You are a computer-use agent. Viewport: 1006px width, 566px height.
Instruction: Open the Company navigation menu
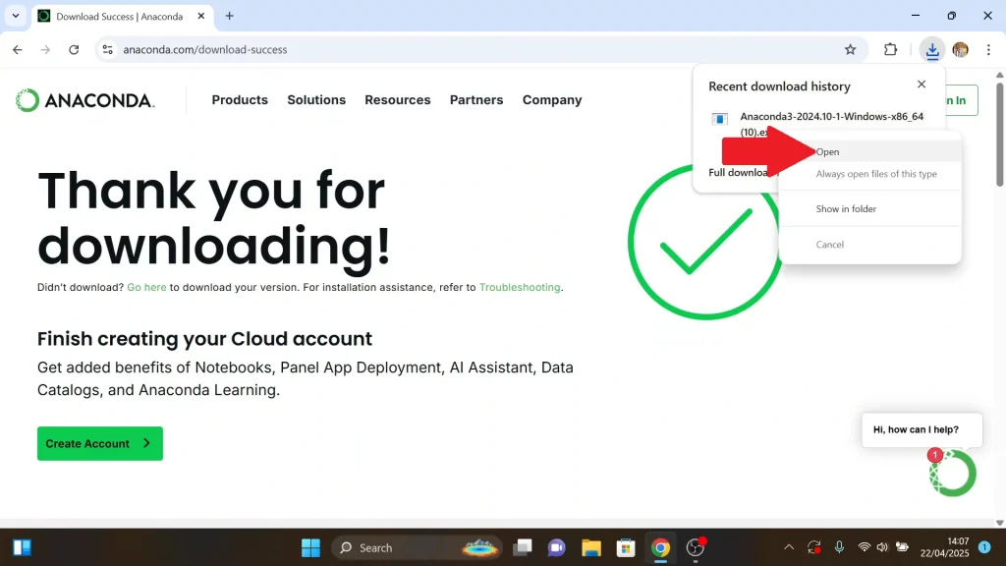pos(552,100)
